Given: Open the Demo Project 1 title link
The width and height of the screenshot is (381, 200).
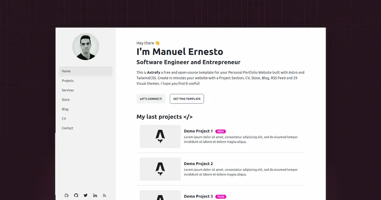Looking at the screenshot, I should coord(198,131).
